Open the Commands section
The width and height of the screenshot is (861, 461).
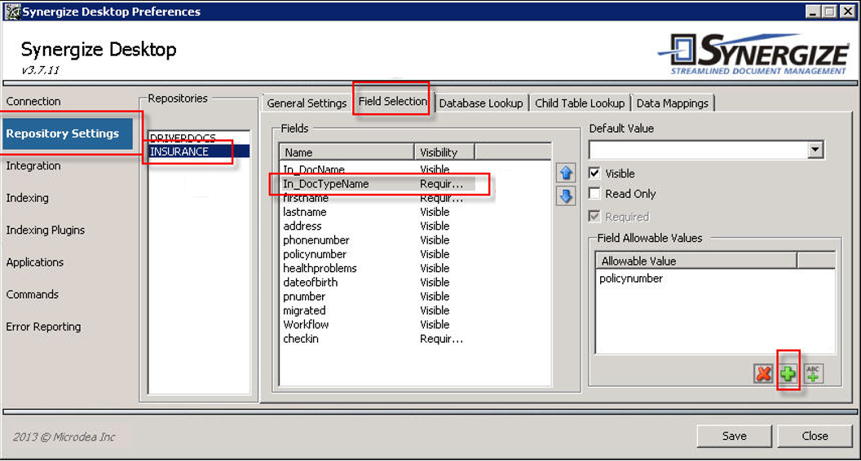(x=33, y=294)
